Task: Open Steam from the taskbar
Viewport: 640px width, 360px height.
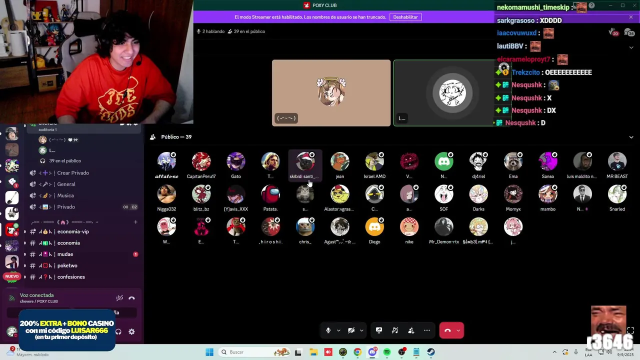Action: (431, 352)
